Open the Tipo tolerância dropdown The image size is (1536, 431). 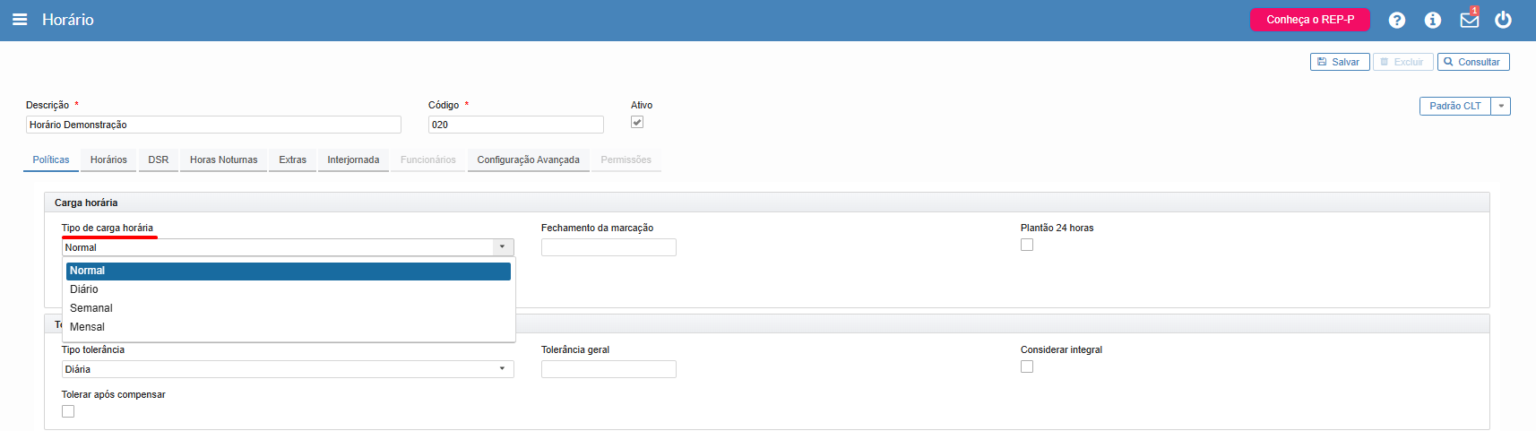287,369
